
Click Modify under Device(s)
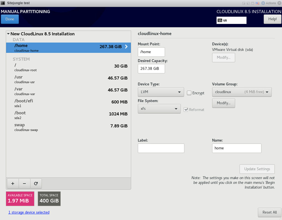pyautogui.click(x=223, y=58)
